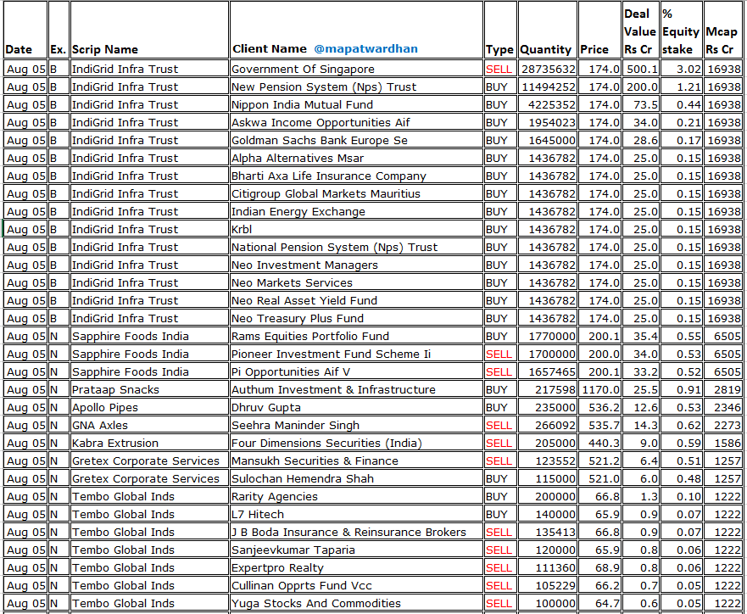Click Sapphire Foods India in Rams Equities row
This screenshot has width=747, height=614.
tap(149, 337)
